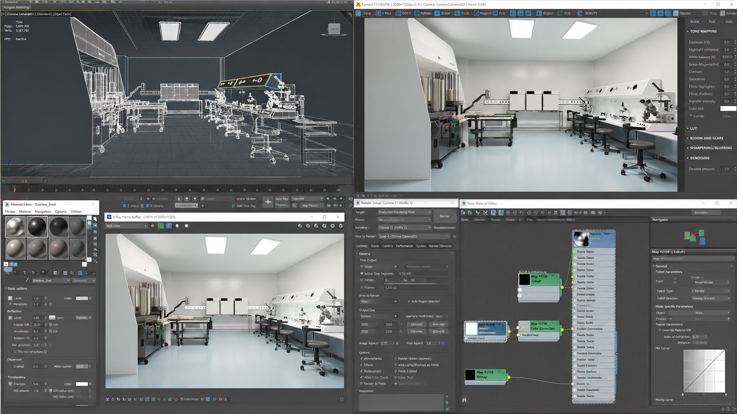Click the 640x480 output size preset button
This screenshot has height=414, width=737.
pyautogui.click(x=439, y=324)
